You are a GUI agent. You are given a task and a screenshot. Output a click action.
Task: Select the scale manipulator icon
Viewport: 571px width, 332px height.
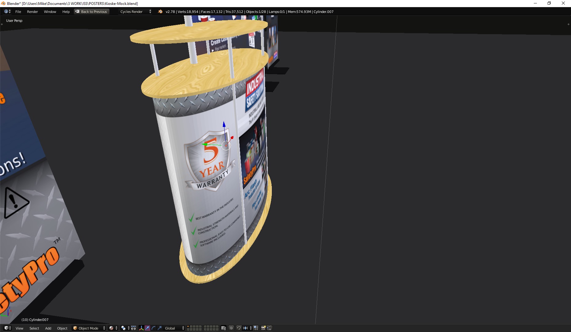tap(160, 328)
